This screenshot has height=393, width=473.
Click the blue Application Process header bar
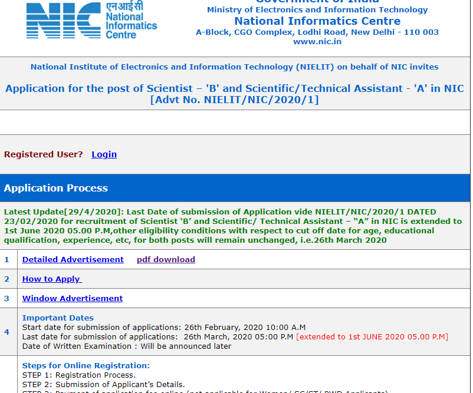pos(235,189)
